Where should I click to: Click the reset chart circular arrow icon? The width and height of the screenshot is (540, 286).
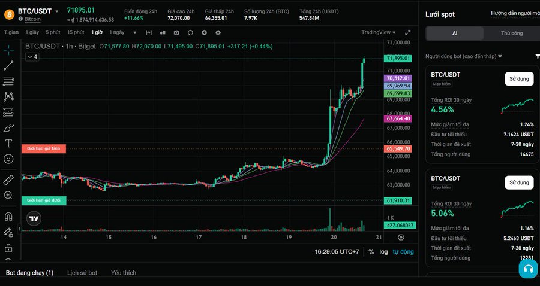click(190, 33)
